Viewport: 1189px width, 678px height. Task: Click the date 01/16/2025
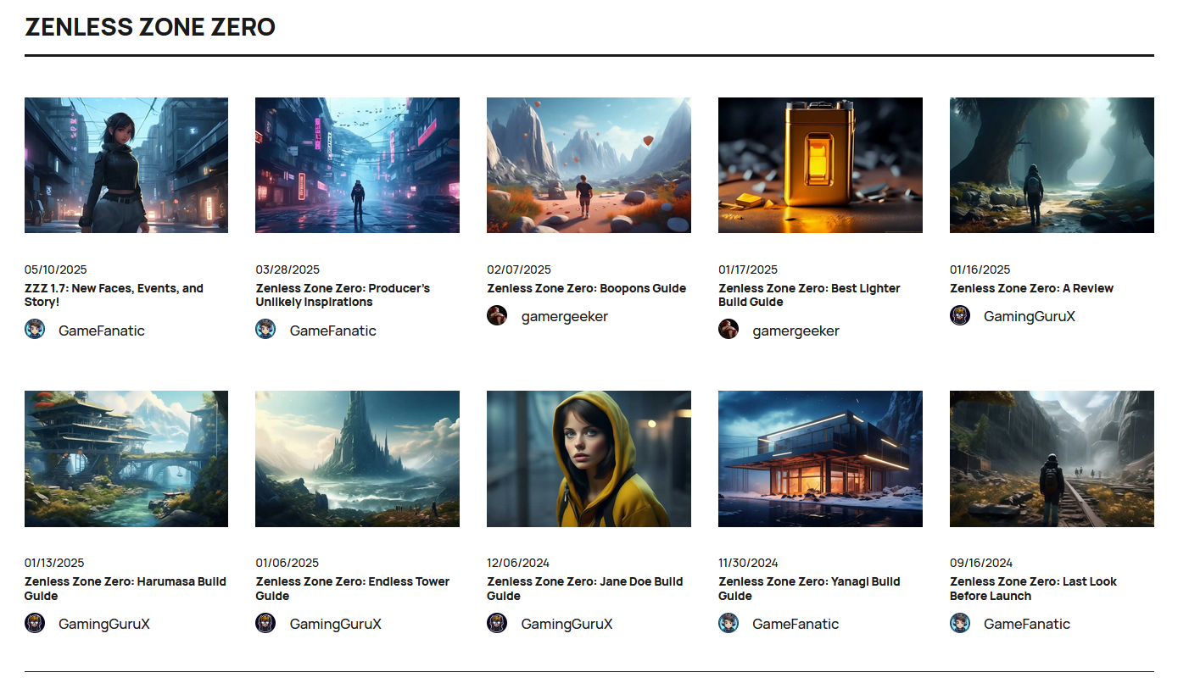pyautogui.click(x=980, y=270)
